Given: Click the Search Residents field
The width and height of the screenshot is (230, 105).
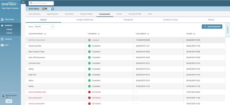Looking at the screenshot, I should click(41, 3).
